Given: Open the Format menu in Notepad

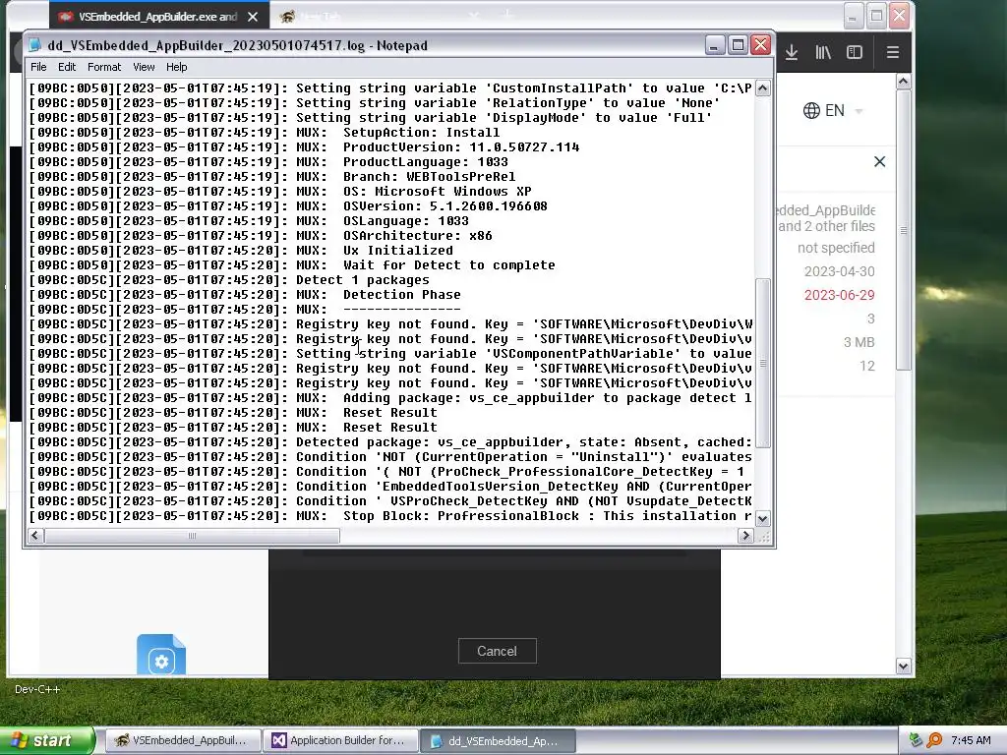Looking at the screenshot, I should click(x=104, y=67).
